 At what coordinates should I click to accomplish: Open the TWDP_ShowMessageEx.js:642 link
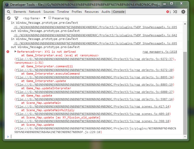point(95,35)
